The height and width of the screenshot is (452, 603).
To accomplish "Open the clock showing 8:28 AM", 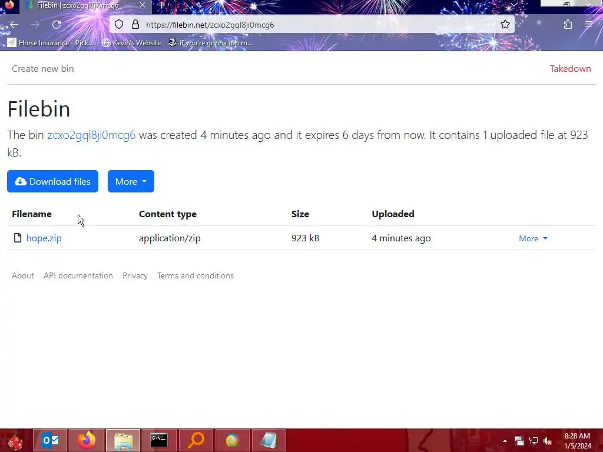I will [x=577, y=441].
